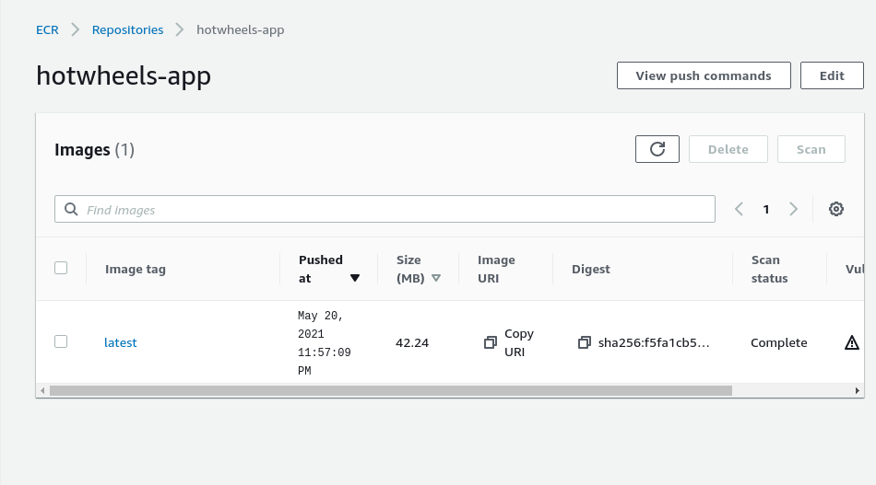Click the Copy URI text
The width and height of the screenshot is (876, 485).
[519, 343]
